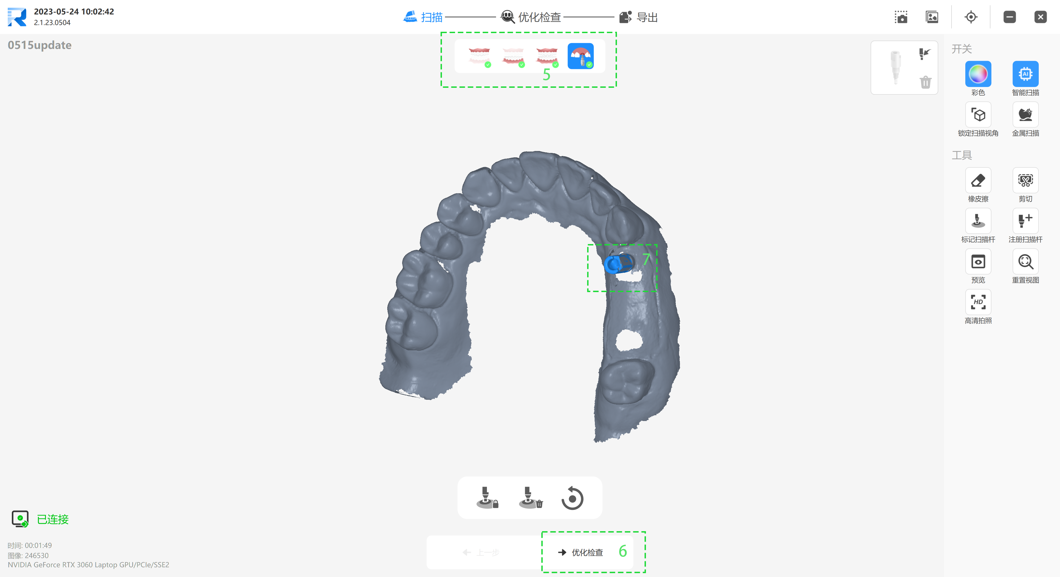Click the scan body pick icon in the preview card
This screenshot has height=577, width=1060.
coord(924,54)
